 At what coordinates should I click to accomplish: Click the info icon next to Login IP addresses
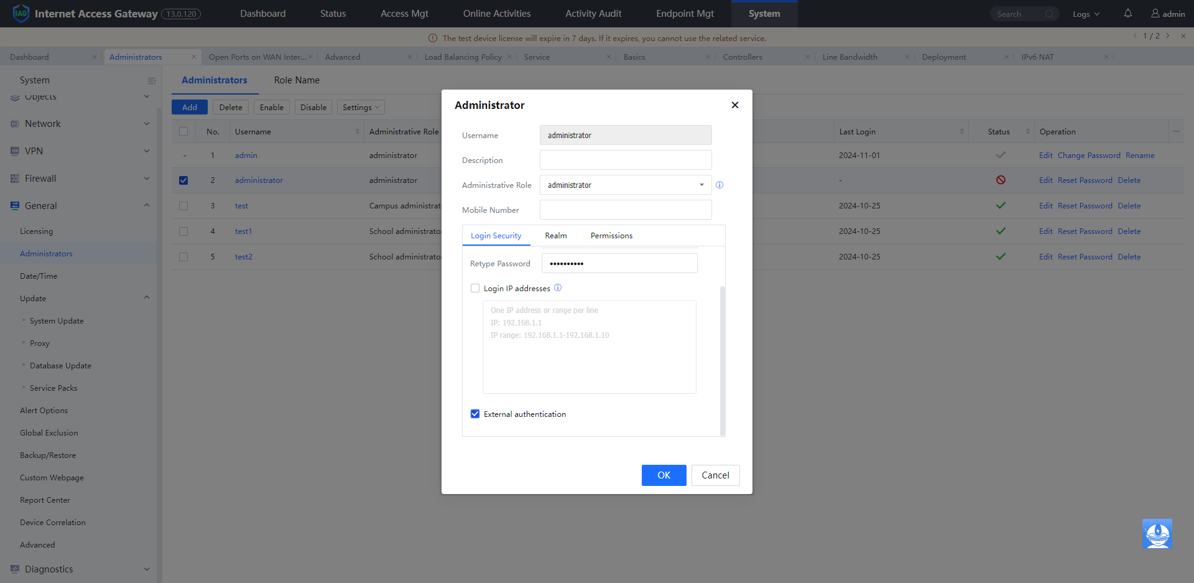click(x=558, y=287)
